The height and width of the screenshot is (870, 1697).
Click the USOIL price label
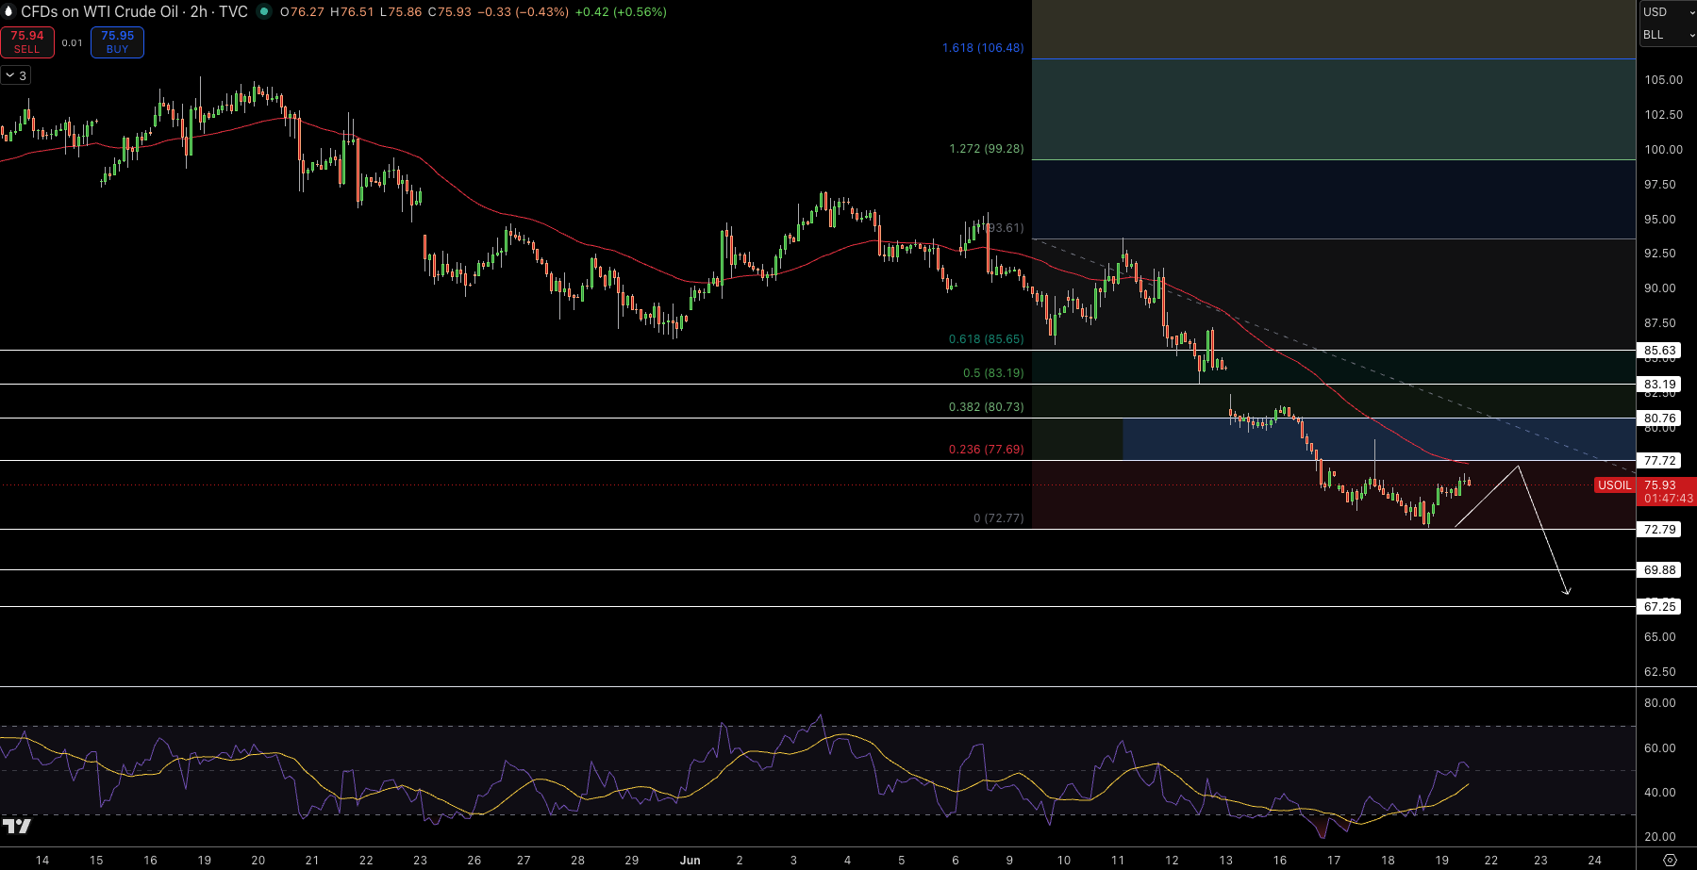click(1614, 485)
